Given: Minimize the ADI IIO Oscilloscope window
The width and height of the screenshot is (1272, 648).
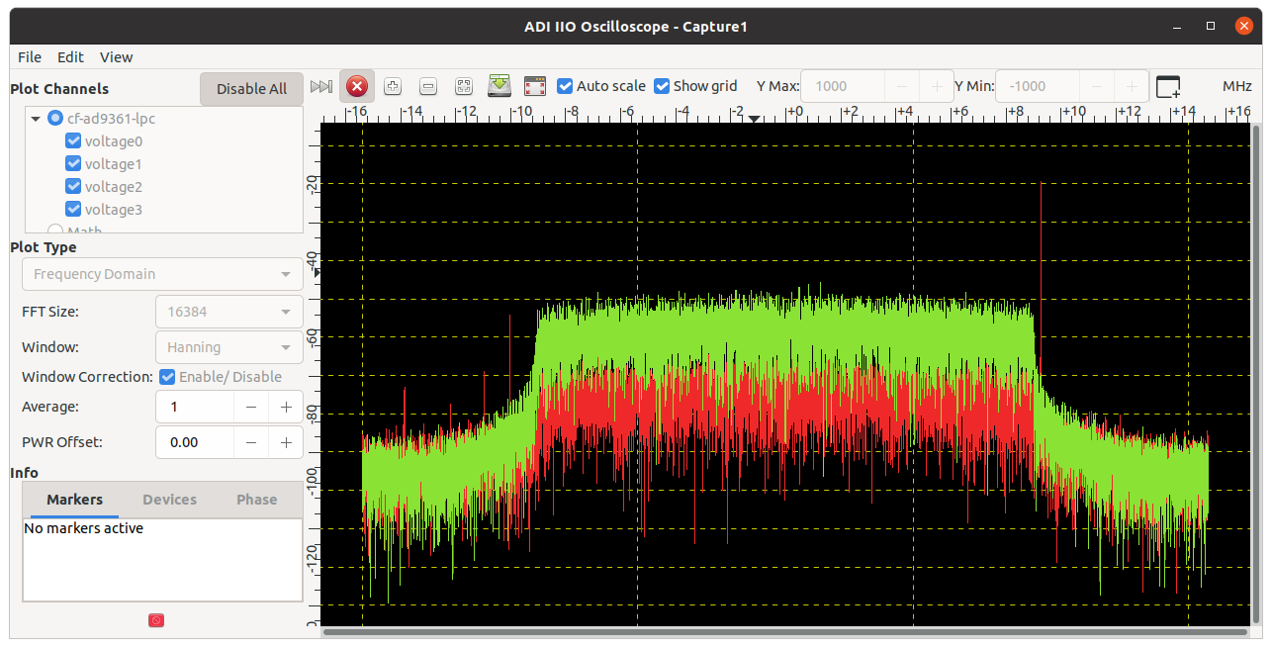Looking at the screenshot, I should [x=1176, y=26].
